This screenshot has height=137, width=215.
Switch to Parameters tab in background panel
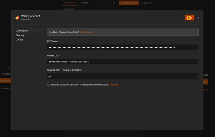click(70, 3)
